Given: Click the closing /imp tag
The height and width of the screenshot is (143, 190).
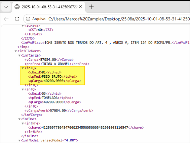Looking at the screenshot, I should point(23,47).
